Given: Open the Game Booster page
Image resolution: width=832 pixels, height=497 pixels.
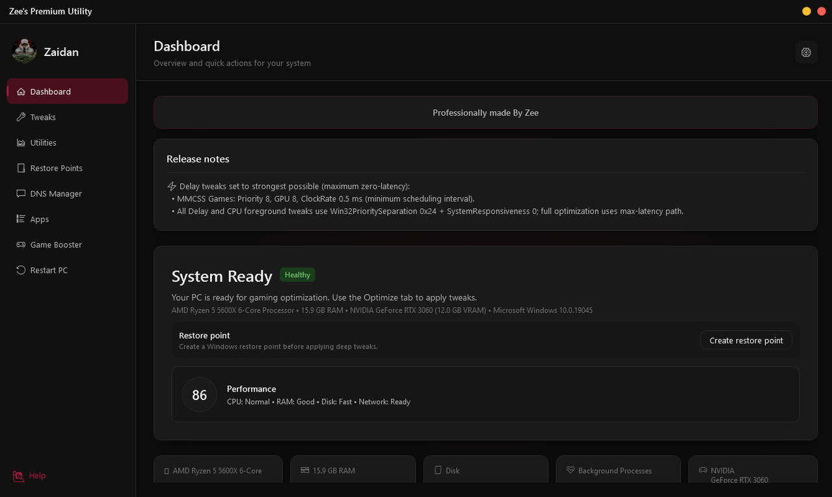Looking at the screenshot, I should click(68, 245).
